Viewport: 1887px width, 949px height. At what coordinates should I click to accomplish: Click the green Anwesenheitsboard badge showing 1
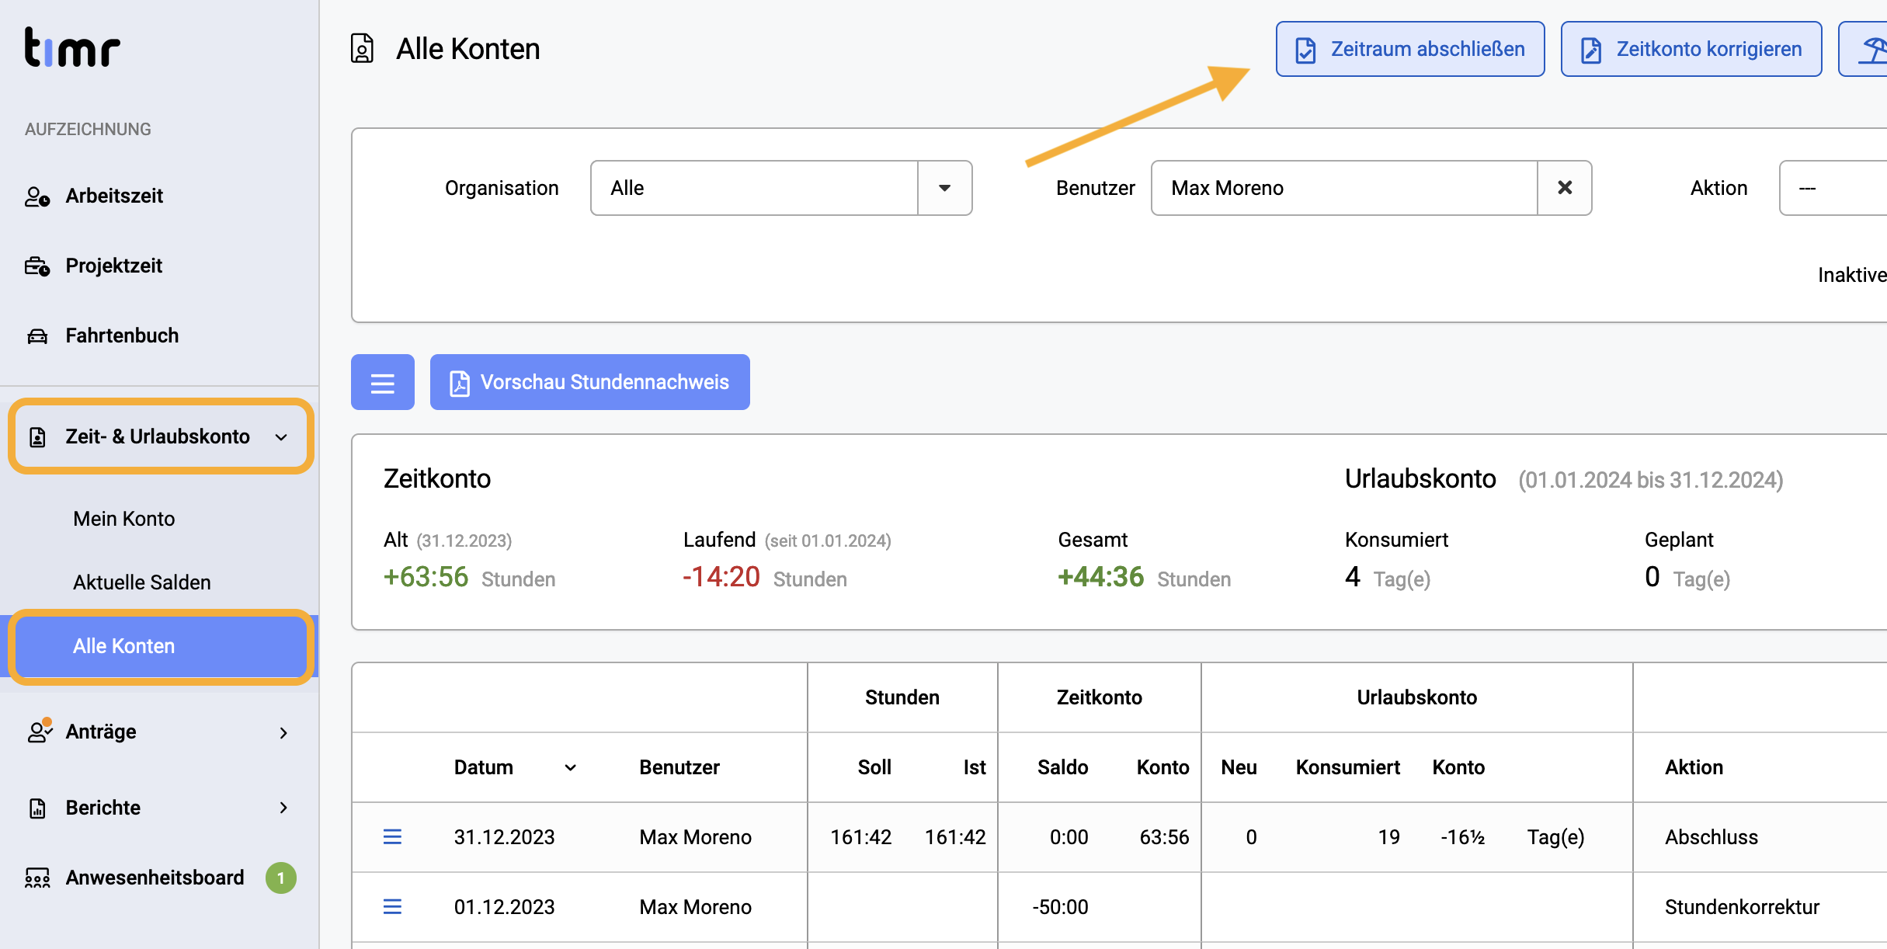[281, 878]
